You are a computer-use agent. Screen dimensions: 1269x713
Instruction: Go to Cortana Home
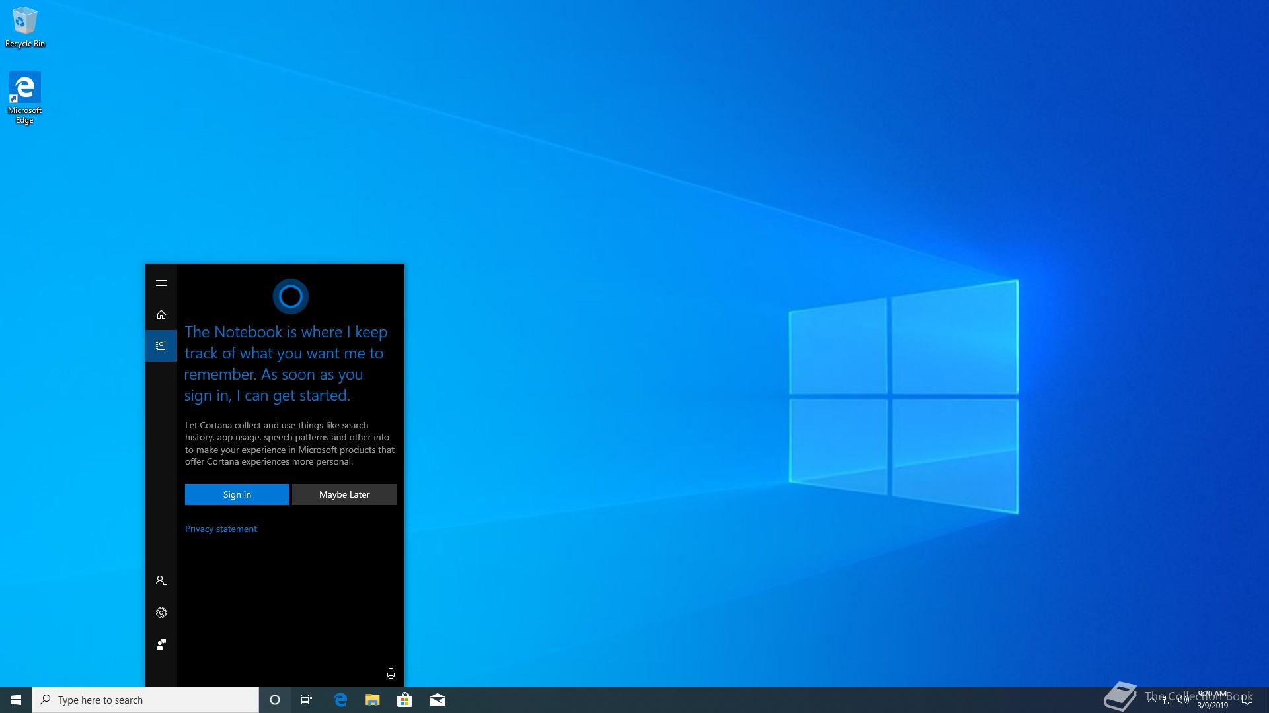[161, 314]
